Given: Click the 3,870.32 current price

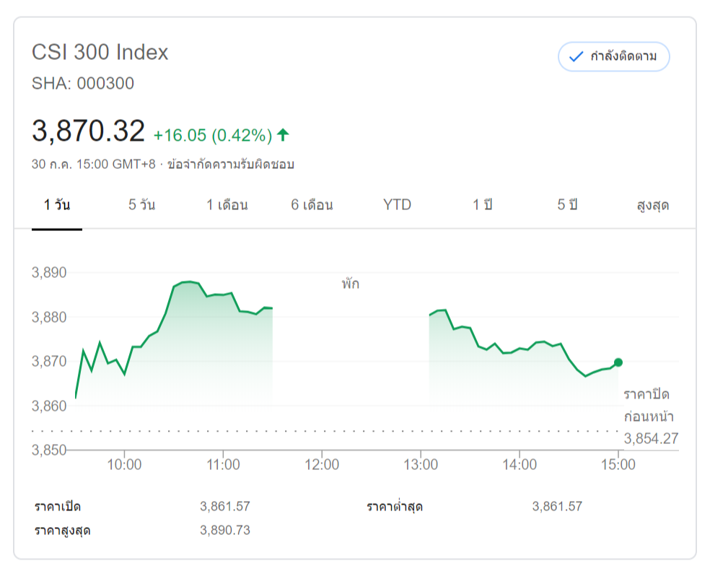Looking at the screenshot, I should pyautogui.click(x=89, y=131).
